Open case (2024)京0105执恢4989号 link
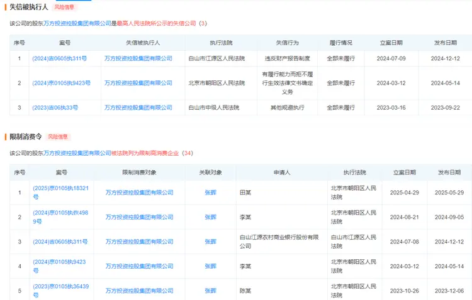 (x=61, y=217)
